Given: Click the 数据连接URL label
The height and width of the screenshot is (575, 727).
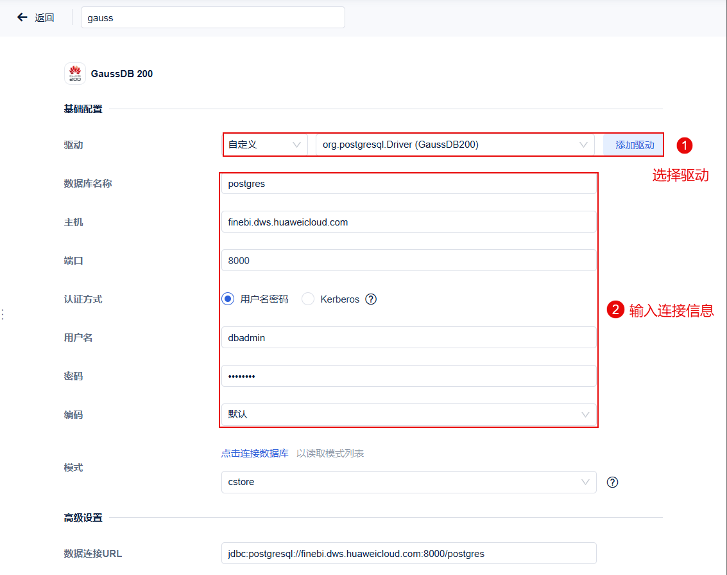Looking at the screenshot, I should pos(93,554).
